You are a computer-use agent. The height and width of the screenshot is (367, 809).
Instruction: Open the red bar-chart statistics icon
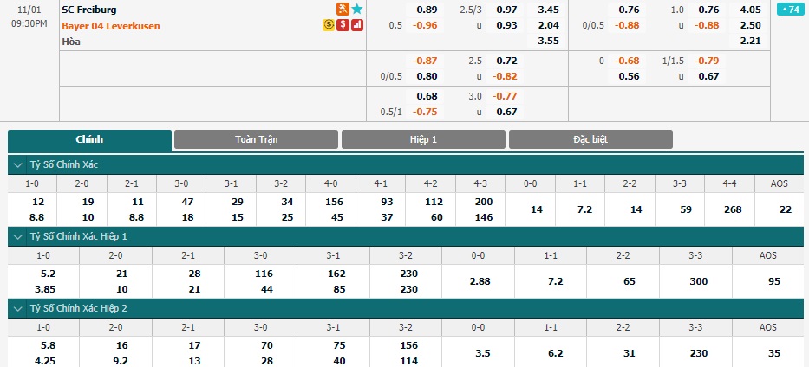click(357, 25)
